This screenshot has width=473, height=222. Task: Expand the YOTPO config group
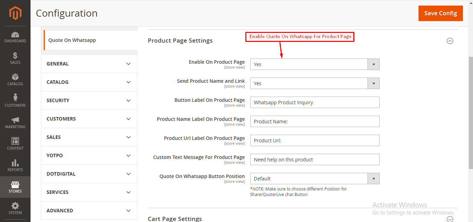point(89,156)
